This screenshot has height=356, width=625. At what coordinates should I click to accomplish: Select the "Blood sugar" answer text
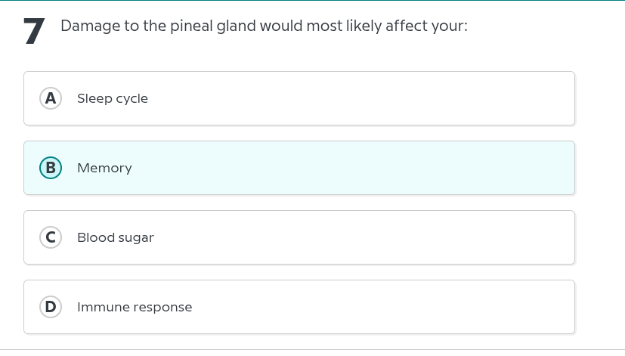point(115,237)
